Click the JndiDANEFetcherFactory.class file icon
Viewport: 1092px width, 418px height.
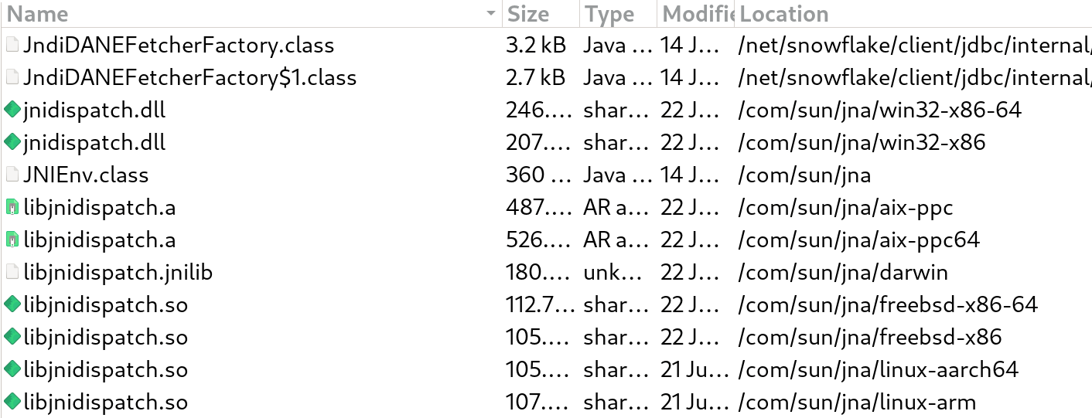click(12, 46)
